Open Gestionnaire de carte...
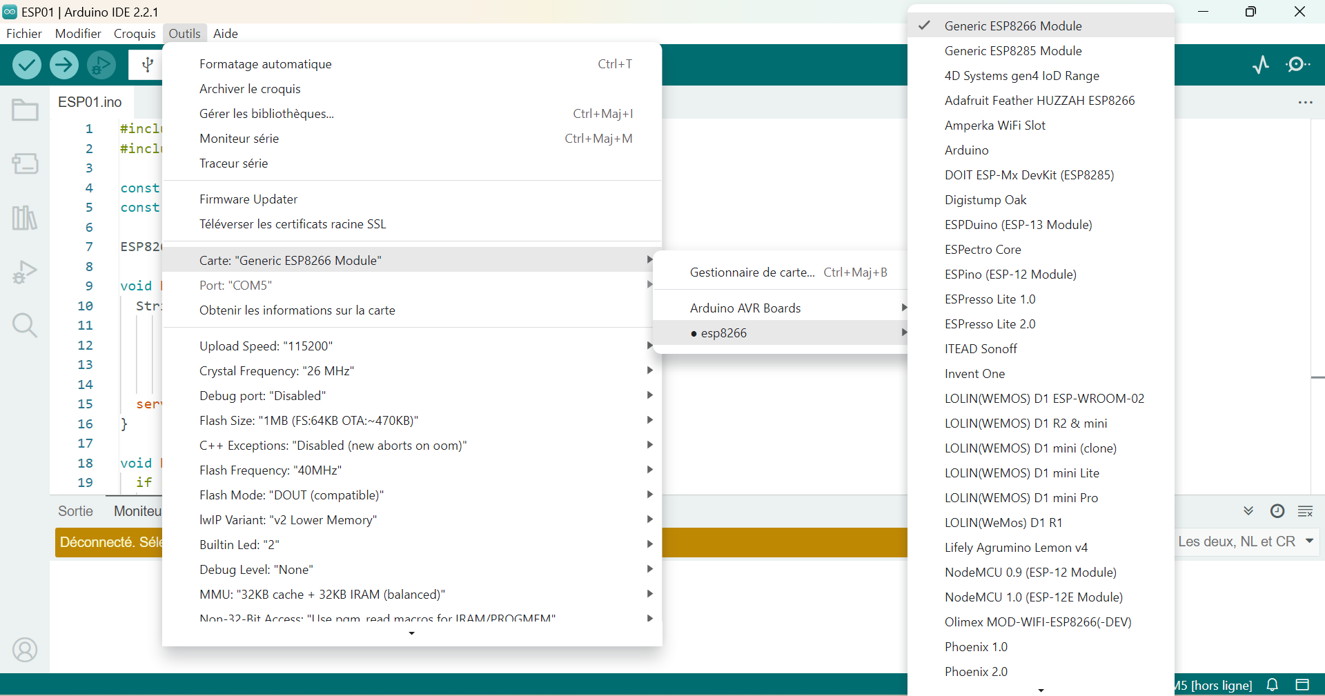1325x696 pixels. [x=780, y=272]
